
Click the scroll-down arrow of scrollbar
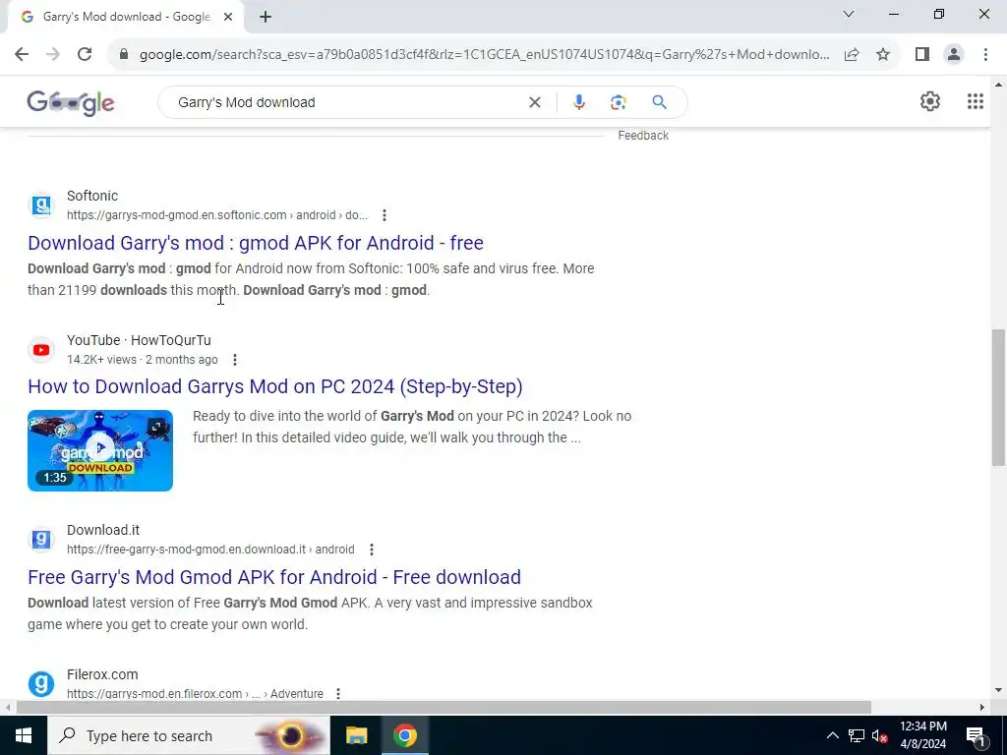click(x=998, y=690)
